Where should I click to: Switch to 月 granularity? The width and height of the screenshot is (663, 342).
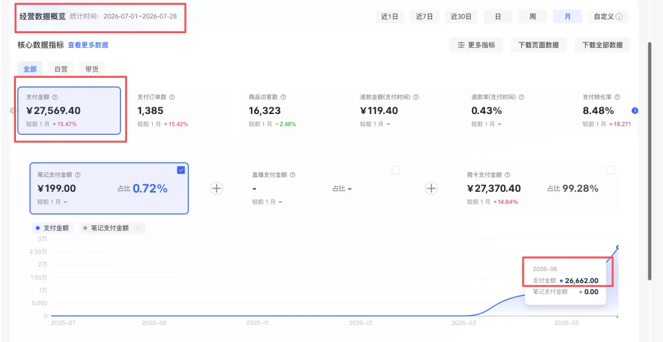click(x=567, y=17)
